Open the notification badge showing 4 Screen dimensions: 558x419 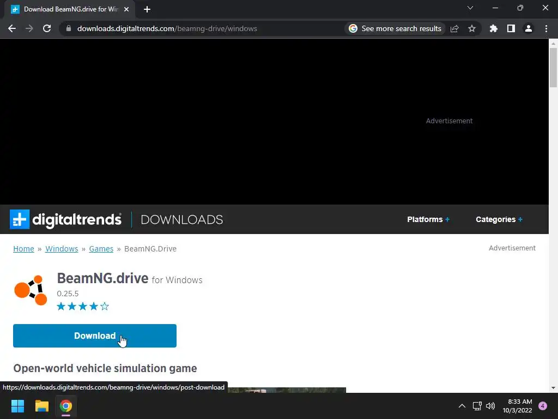pos(543,406)
